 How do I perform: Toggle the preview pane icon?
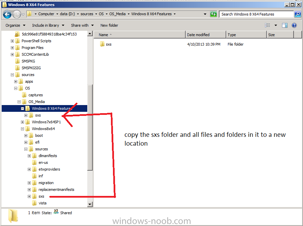[285, 25]
